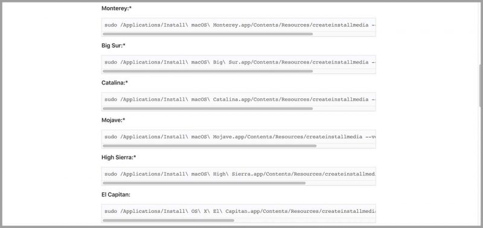This screenshot has height=228, width=483.
Task: Click the Monterey:* heading
Action: pos(117,8)
